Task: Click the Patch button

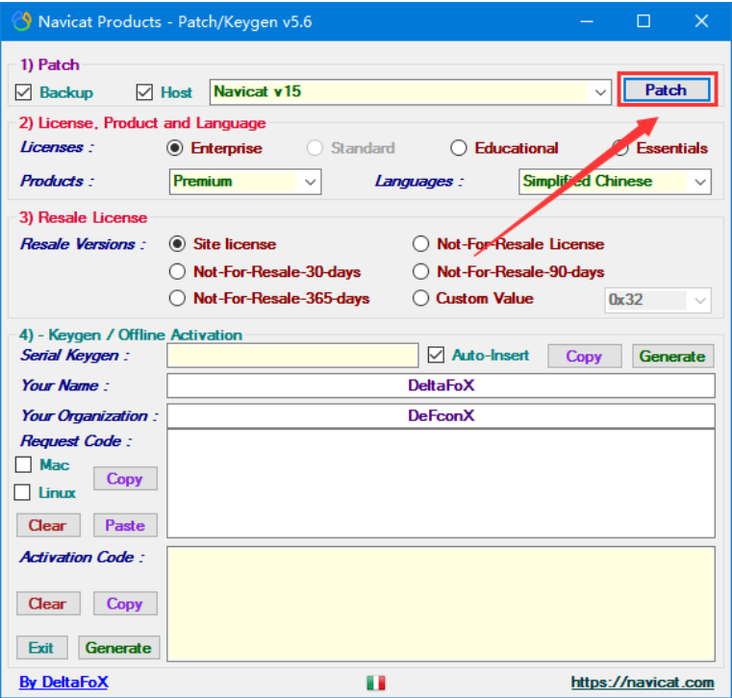Action: point(667,89)
